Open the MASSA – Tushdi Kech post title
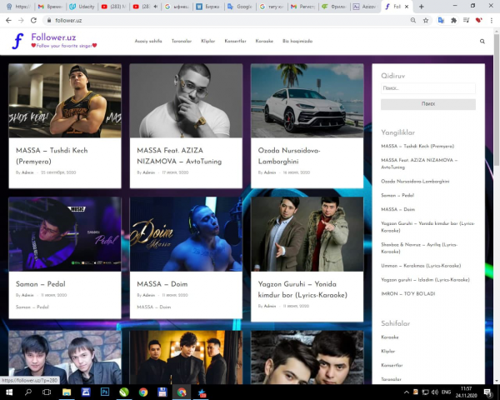 [52, 156]
